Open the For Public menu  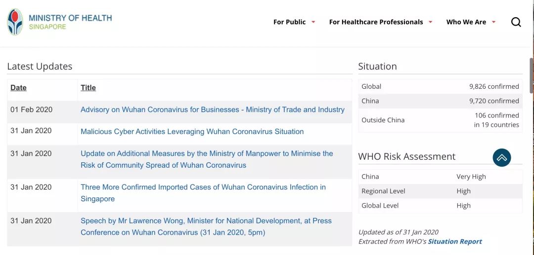click(289, 22)
